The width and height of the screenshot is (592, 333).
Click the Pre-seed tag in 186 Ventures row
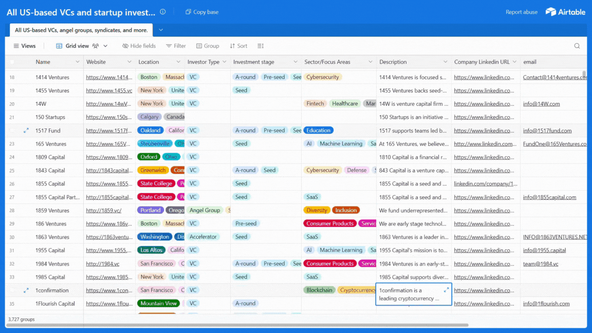coord(246,224)
